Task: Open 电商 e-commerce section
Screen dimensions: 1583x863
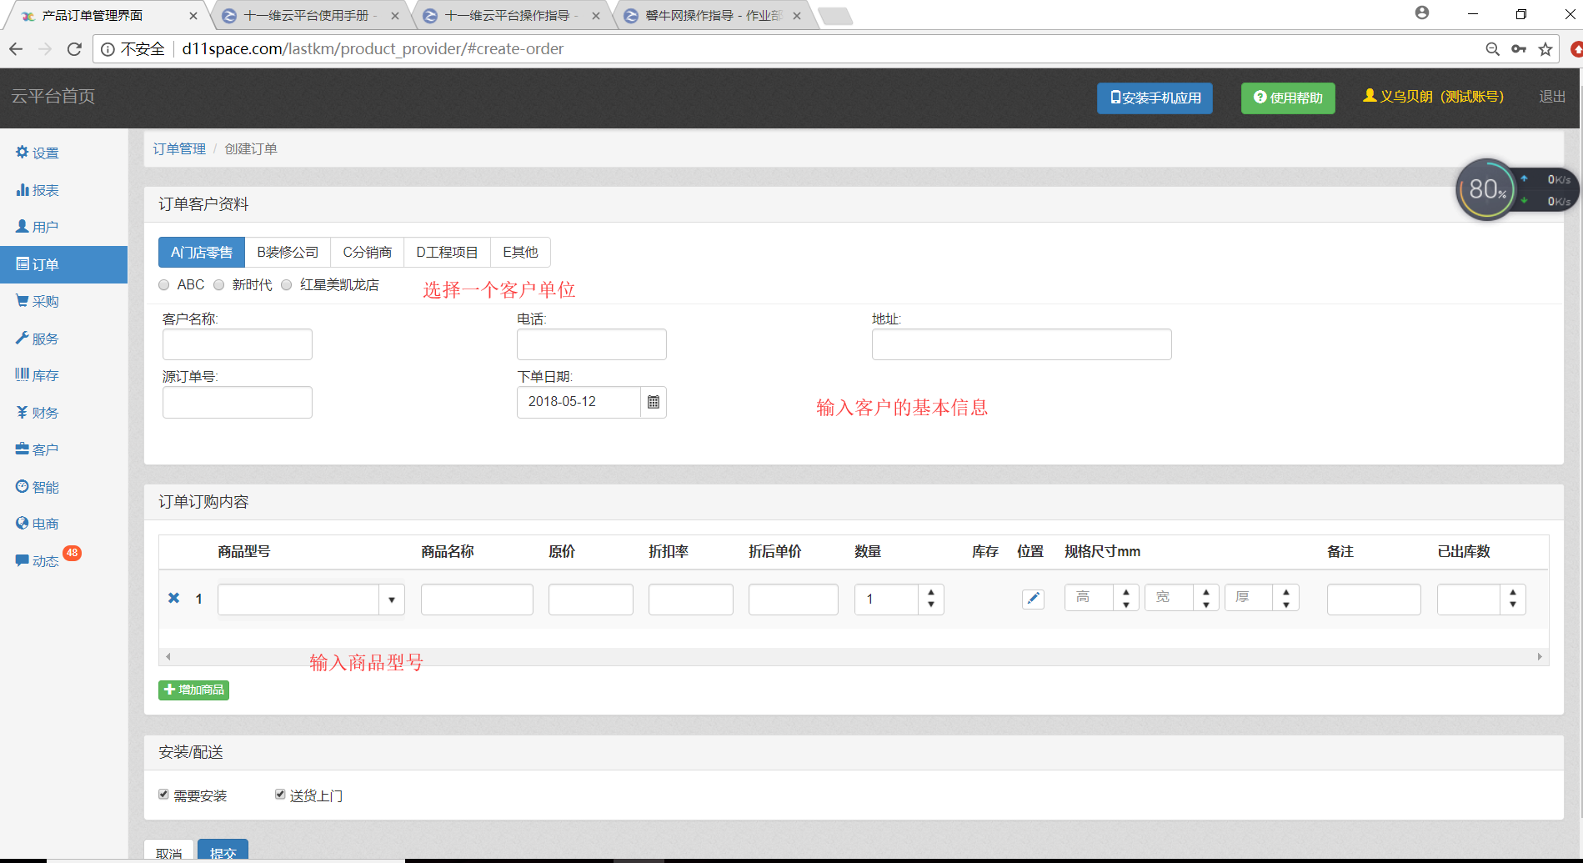Action: coord(38,524)
